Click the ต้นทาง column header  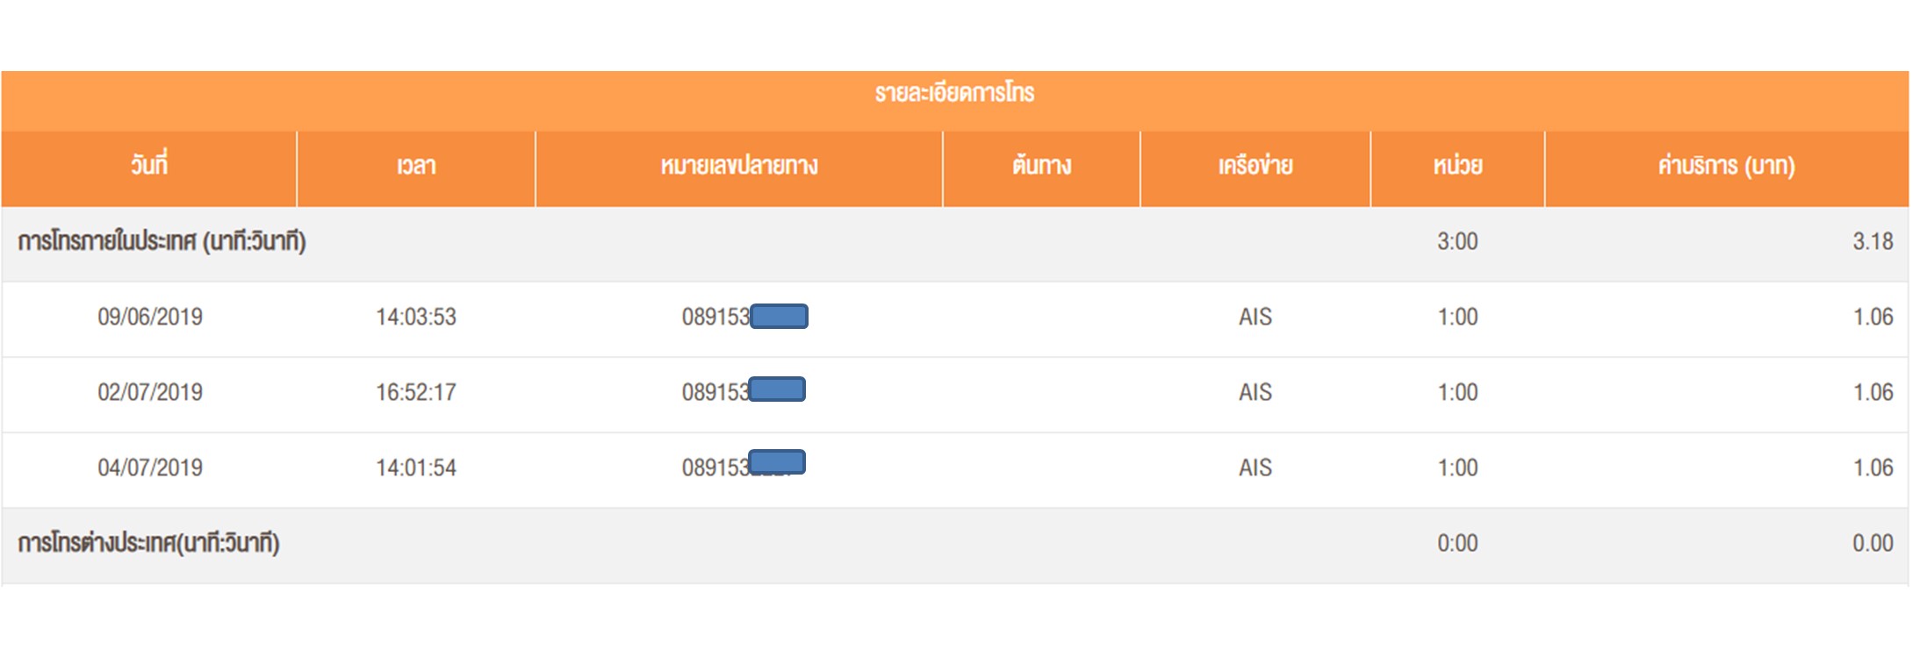tap(1041, 166)
